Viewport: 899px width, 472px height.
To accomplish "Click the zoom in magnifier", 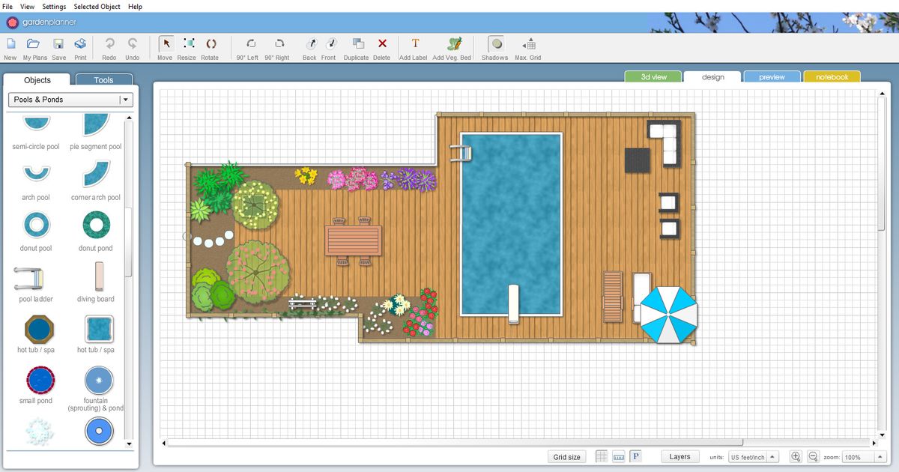I will tap(796, 456).
